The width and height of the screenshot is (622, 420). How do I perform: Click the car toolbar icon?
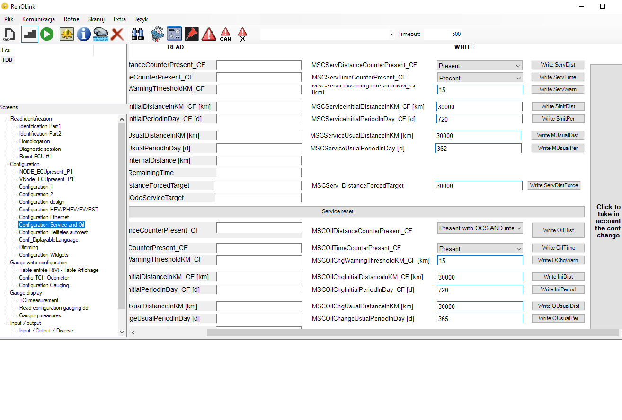click(x=101, y=34)
